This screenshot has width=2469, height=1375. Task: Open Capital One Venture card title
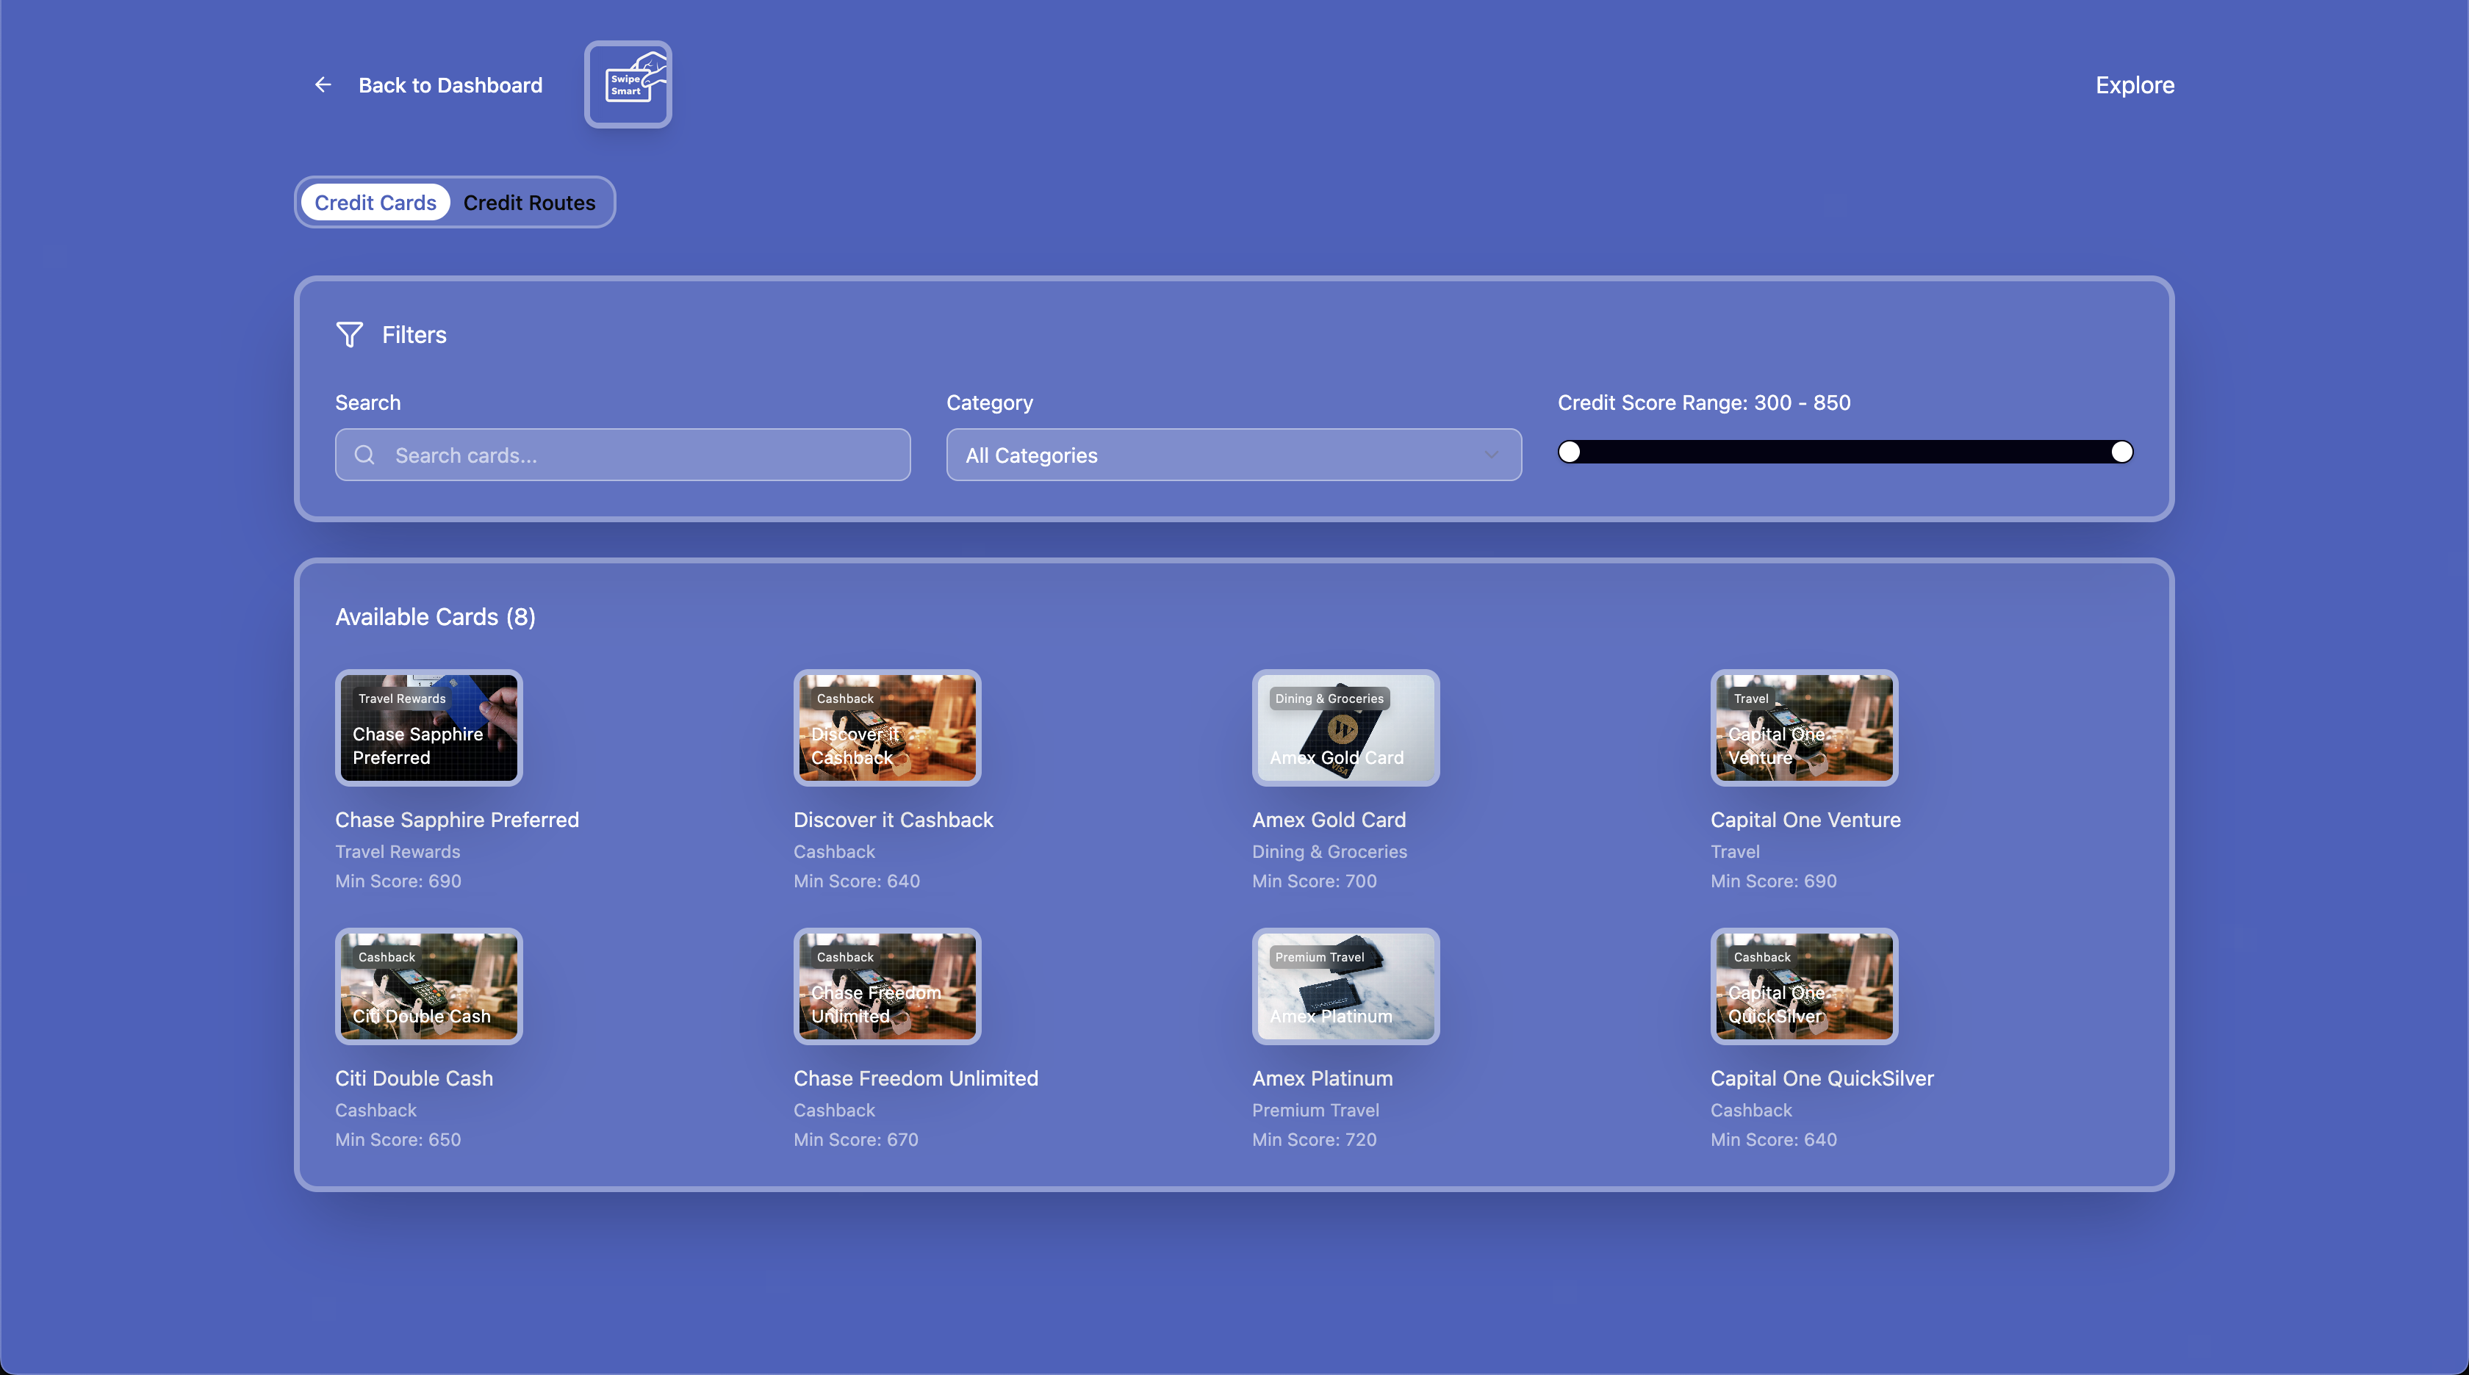point(1805,819)
